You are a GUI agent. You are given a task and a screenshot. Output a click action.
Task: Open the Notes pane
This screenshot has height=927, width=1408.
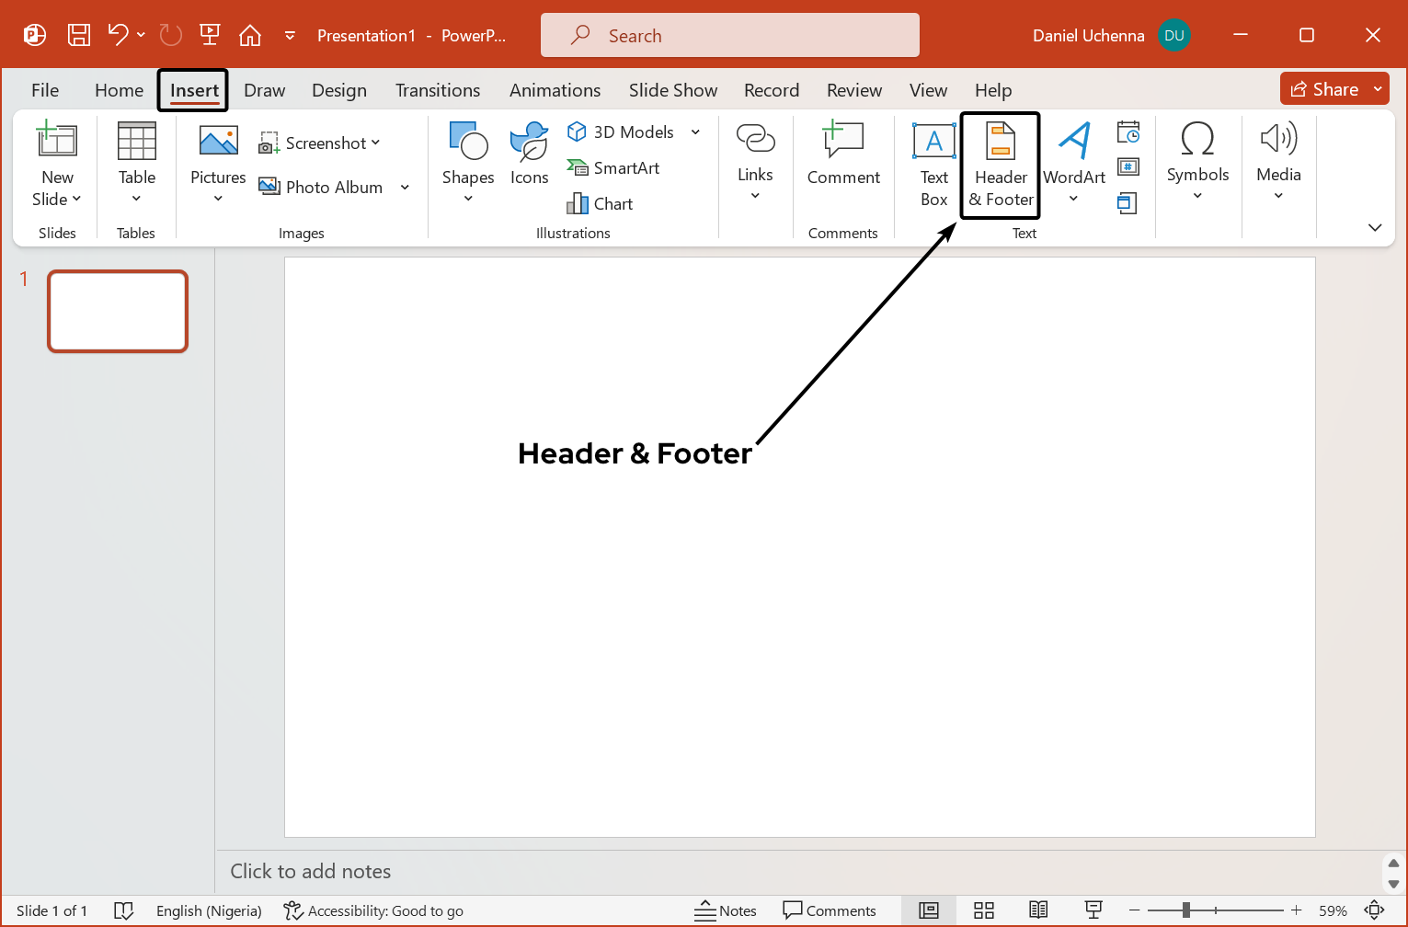coord(726,910)
